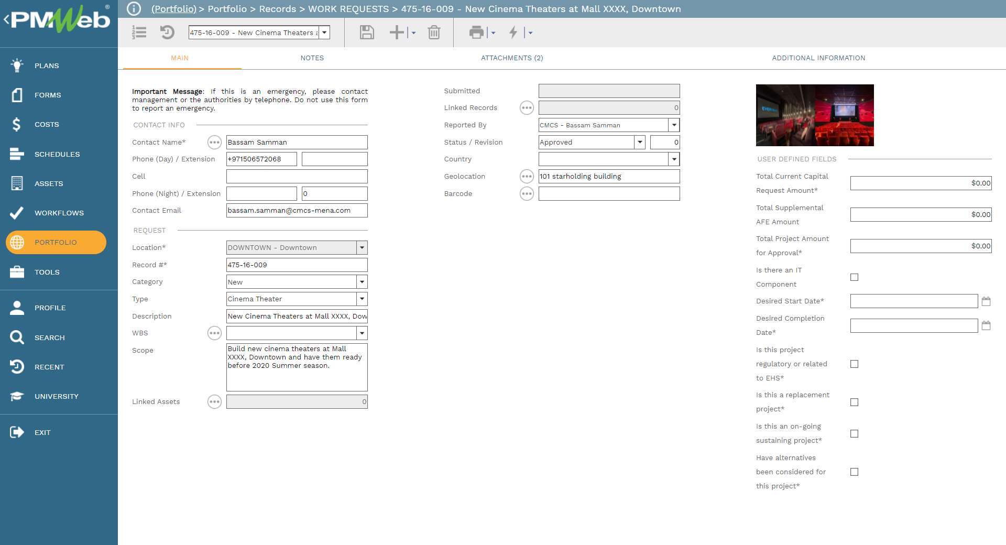Open the Type dropdown showing Cinema Theater
Image resolution: width=1006 pixels, height=545 pixels.
(x=362, y=299)
